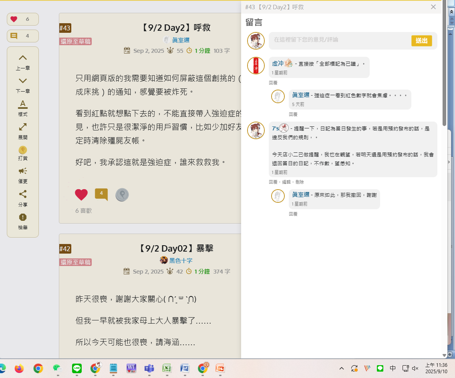
Task: Open the 樣式 text style icon
Action: [x=23, y=104]
